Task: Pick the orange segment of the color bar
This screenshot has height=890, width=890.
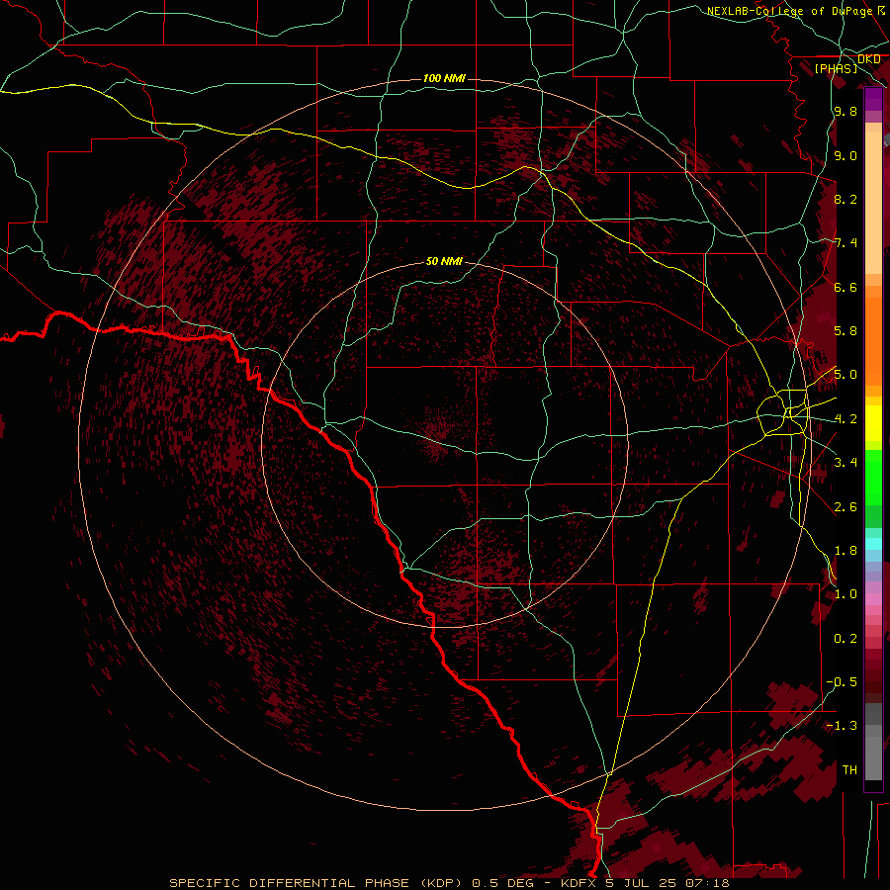Action: [x=873, y=340]
